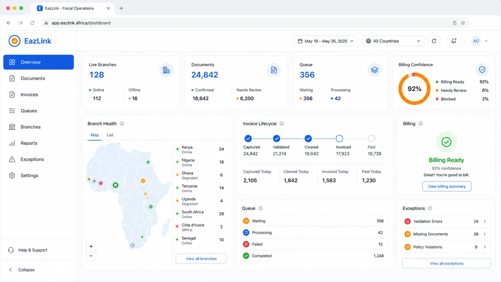Reload the browser page
Screen dimensions: 501x282
point(32,23)
